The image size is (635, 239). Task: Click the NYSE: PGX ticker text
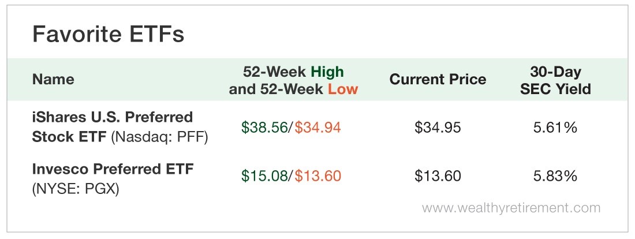(76, 189)
